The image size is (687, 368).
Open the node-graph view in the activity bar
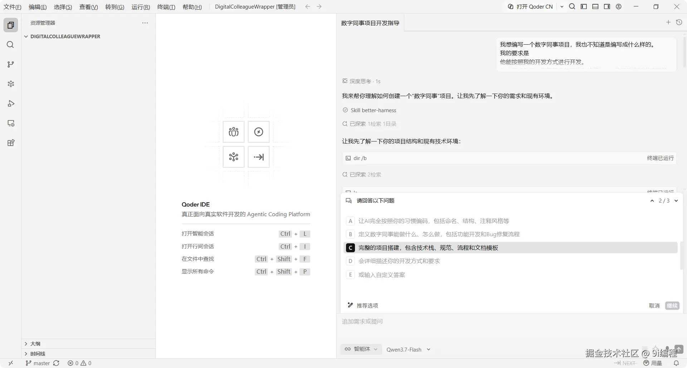click(11, 84)
